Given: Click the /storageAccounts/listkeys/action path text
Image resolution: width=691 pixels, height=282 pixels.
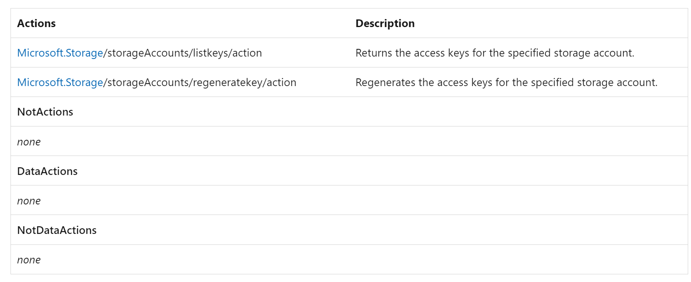Looking at the screenshot, I should pos(183,53).
